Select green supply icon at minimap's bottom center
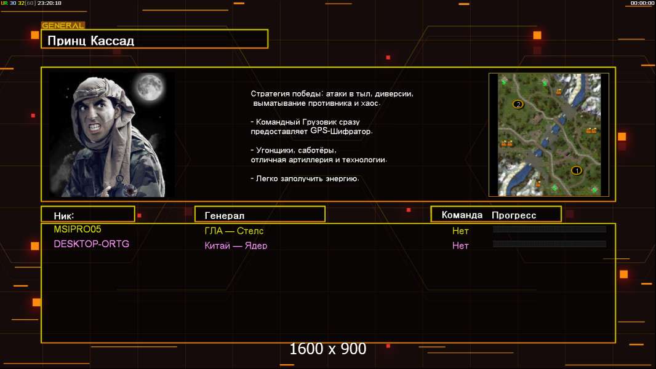Image resolution: width=656 pixels, height=369 pixels. pyautogui.click(x=554, y=188)
